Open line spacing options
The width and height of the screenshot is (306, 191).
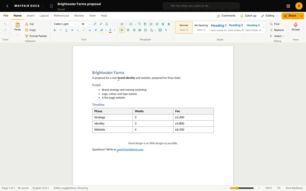pos(146,30)
